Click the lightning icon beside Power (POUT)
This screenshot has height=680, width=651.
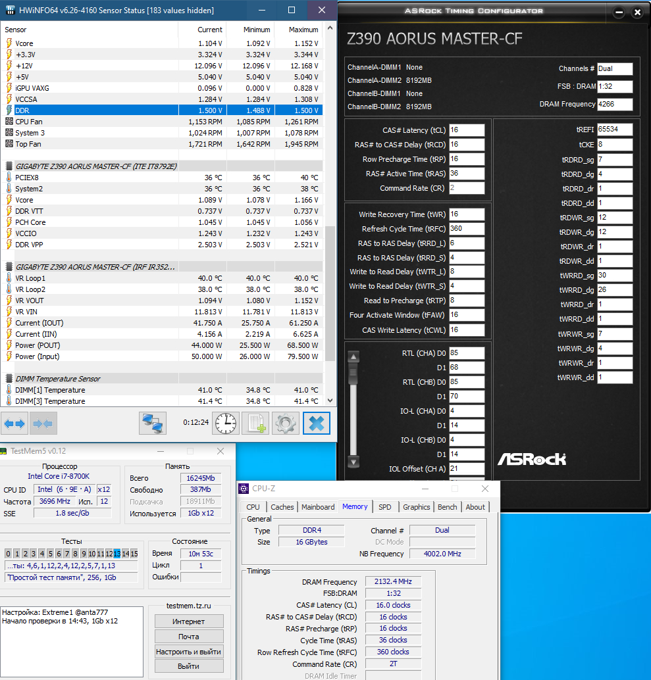coord(9,345)
